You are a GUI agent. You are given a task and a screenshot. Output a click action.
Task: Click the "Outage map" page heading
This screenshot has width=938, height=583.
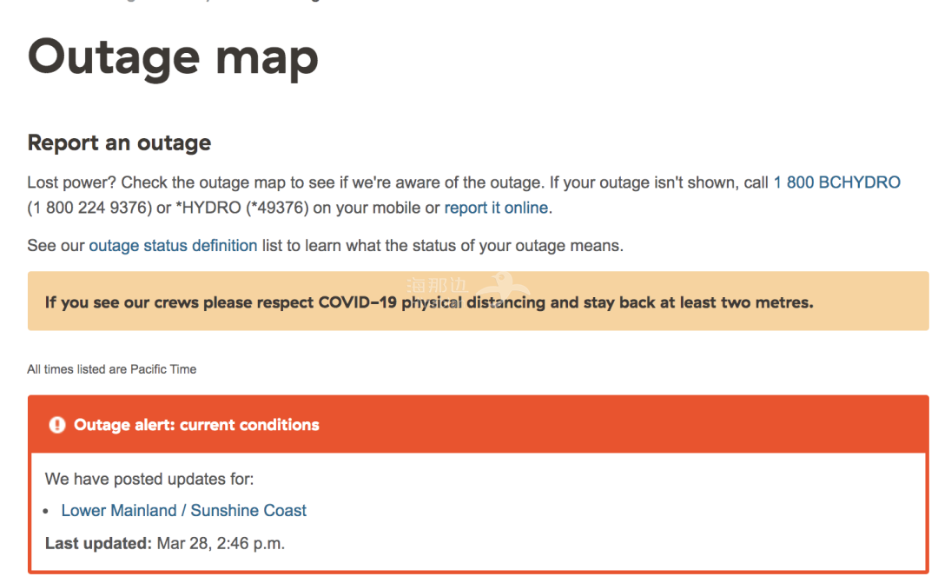(173, 57)
